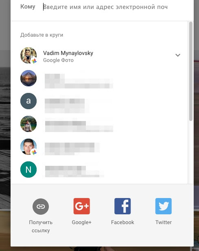This screenshot has height=251, width=199.
Task: Click the Google Photos badge on Vadim's avatar
Action: point(34,61)
